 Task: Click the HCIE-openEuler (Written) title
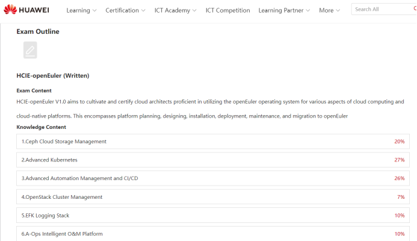coord(53,76)
